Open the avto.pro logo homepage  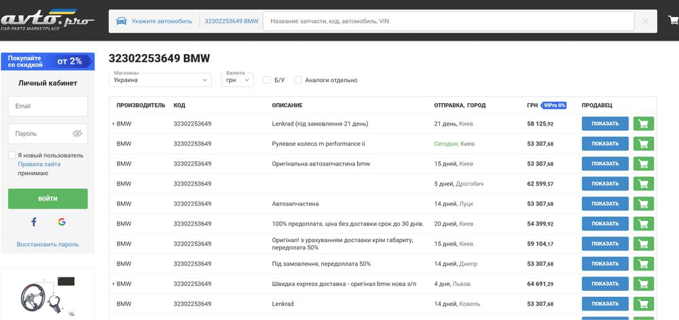pyautogui.click(x=47, y=20)
